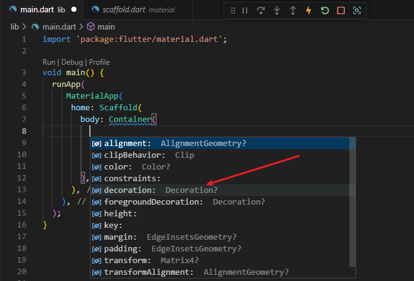Stop the debug session
Image resolution: width=414 pixels, height=281 pixels.
pos(341,10)
